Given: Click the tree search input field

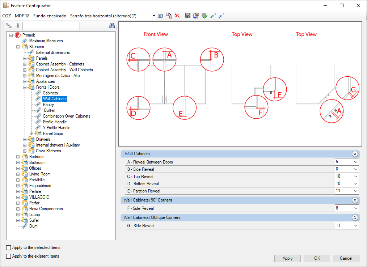Looking at the screenshot, I should (x=51, y=26).
